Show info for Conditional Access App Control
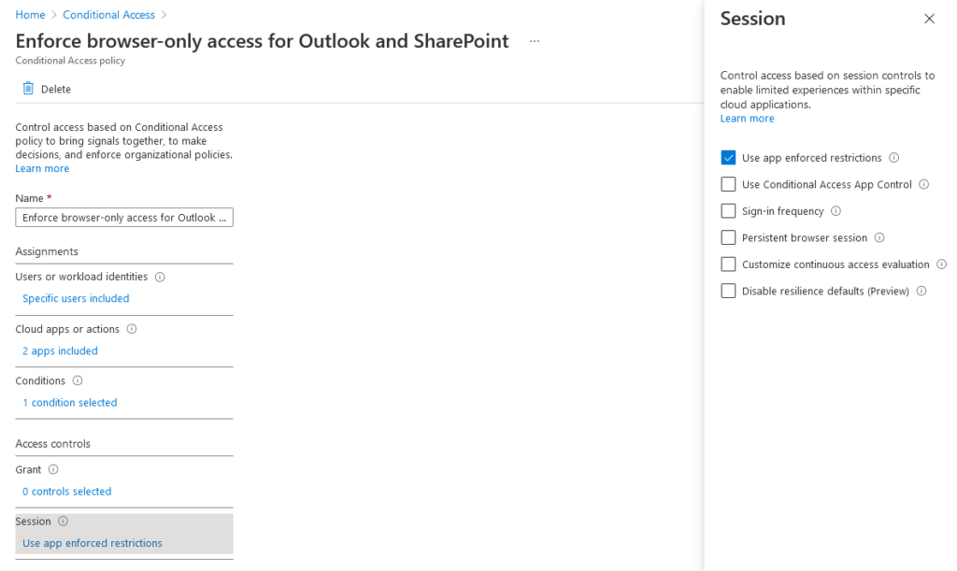This screenshot has width=957, height=571. (924, 184)
